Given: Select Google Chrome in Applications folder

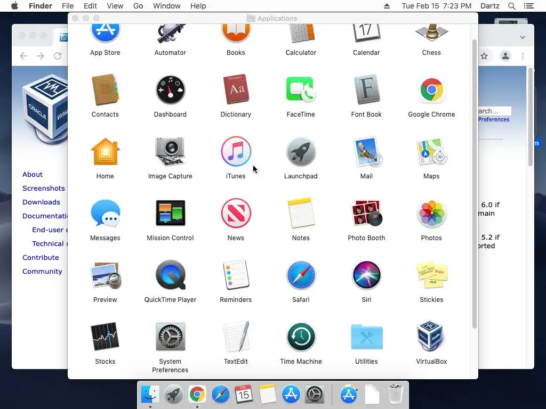Looking at the screenshot, I should pos(431,89).
